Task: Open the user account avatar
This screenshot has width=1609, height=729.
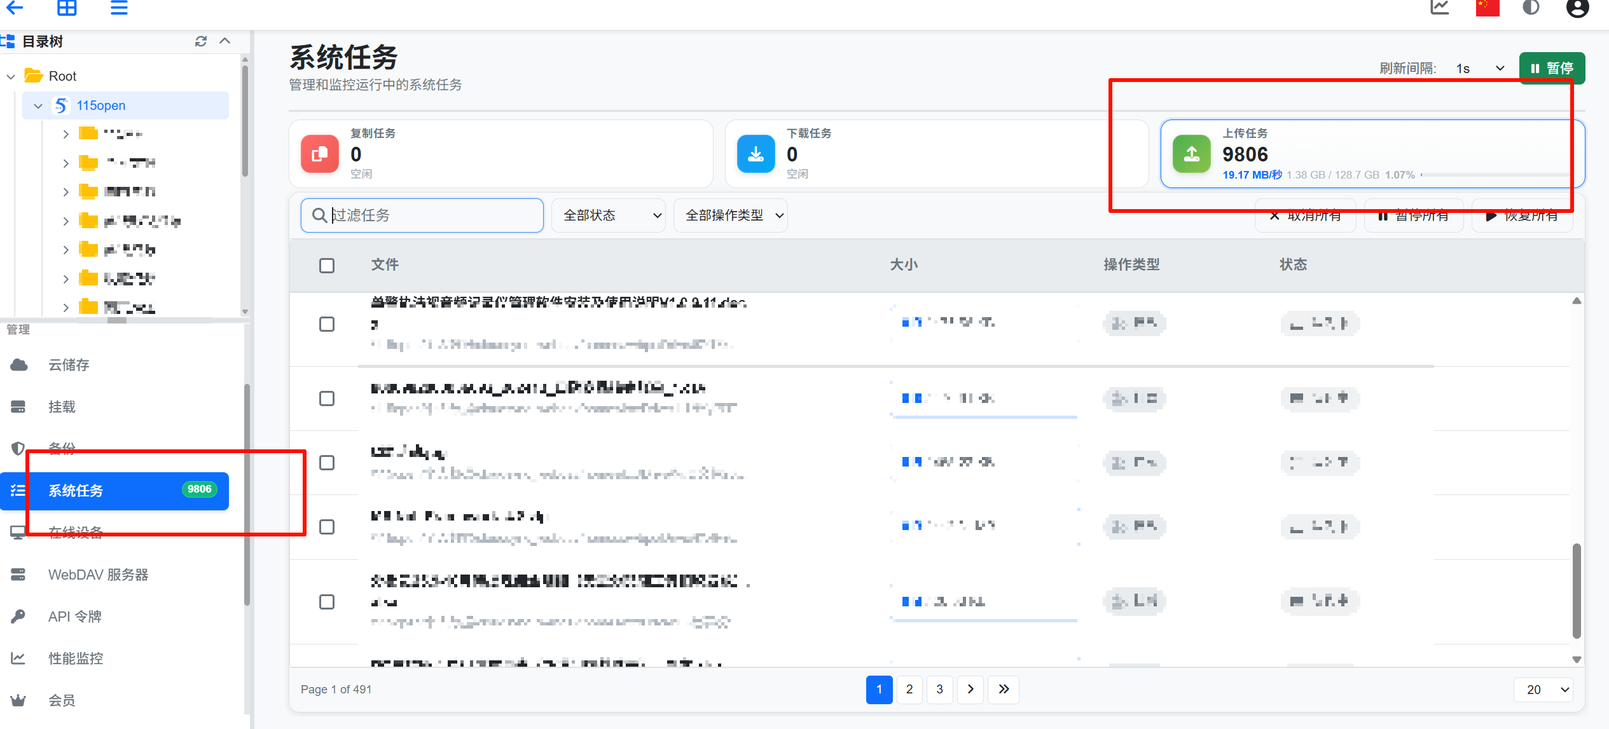Action: coord(1577,8)
